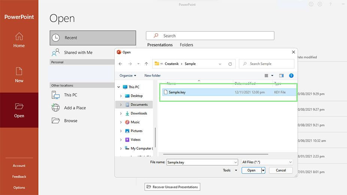Click the Back arrow in Open dialog
347x195 pixels.
[x=120, y=64]
